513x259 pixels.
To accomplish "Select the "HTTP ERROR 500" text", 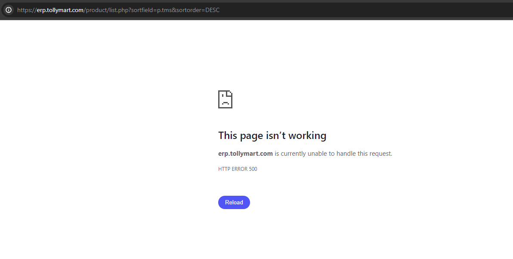I will (x=238, y=169).
